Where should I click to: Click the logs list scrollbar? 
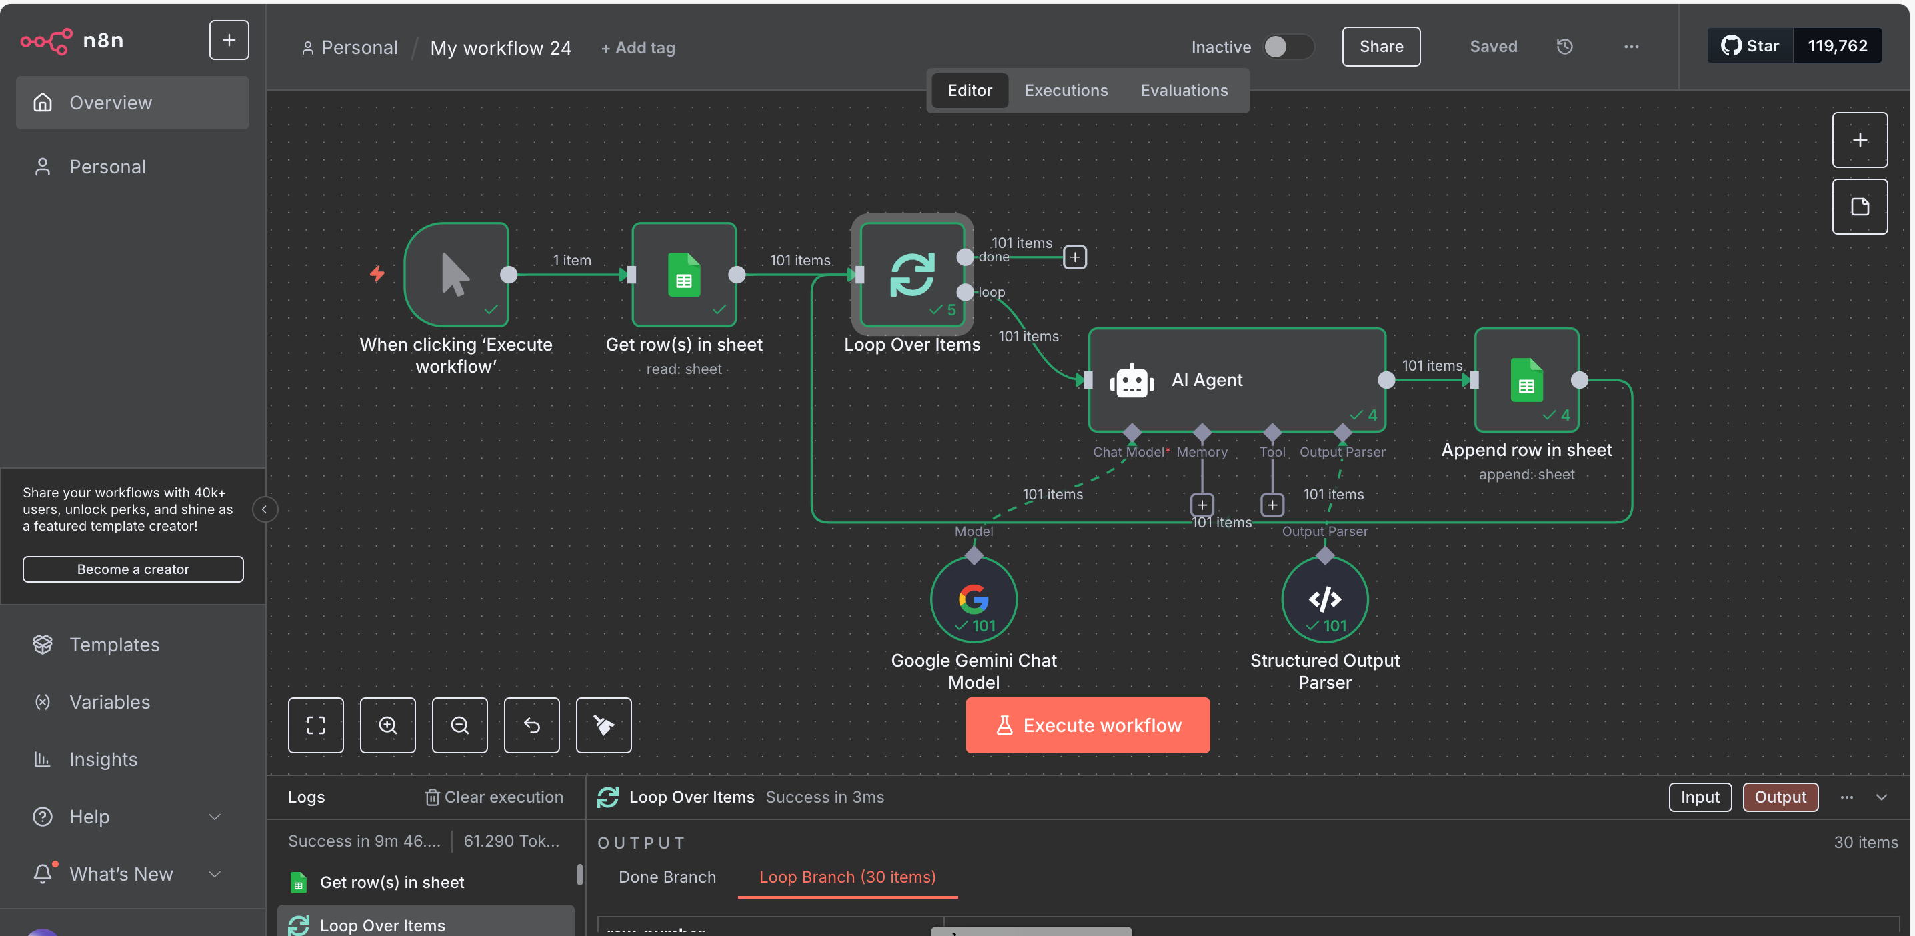579,874
